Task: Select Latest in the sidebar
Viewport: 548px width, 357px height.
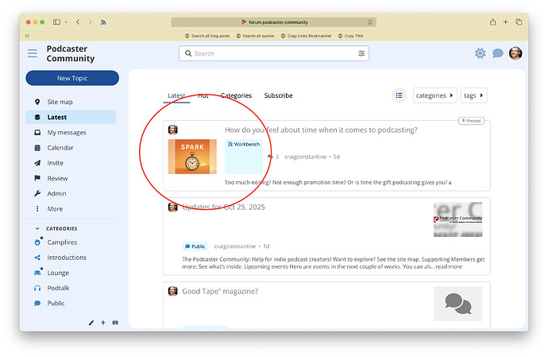Action: (x=71, y=117)
